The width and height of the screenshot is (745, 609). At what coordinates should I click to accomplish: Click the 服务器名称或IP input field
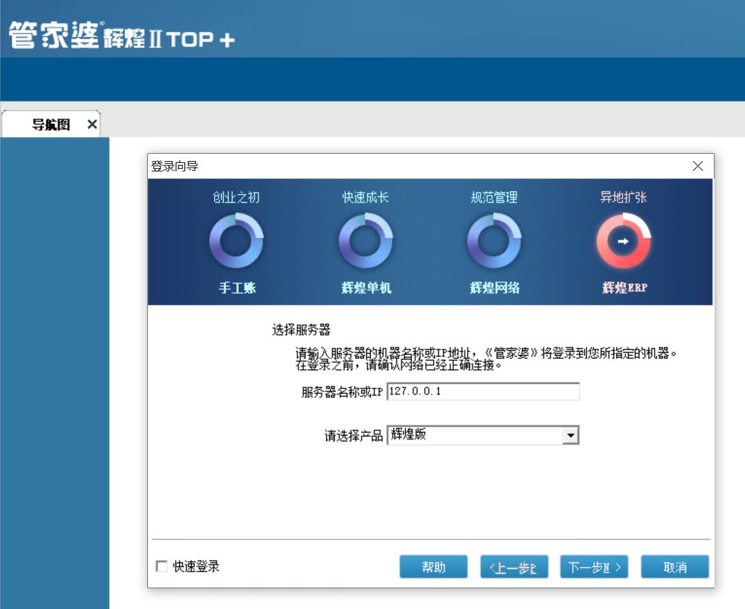pyautogui.click(x=482, y=392)
